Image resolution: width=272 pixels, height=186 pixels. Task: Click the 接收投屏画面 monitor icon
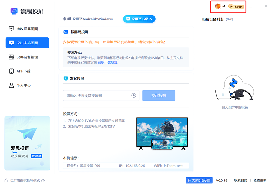[11, 29]
